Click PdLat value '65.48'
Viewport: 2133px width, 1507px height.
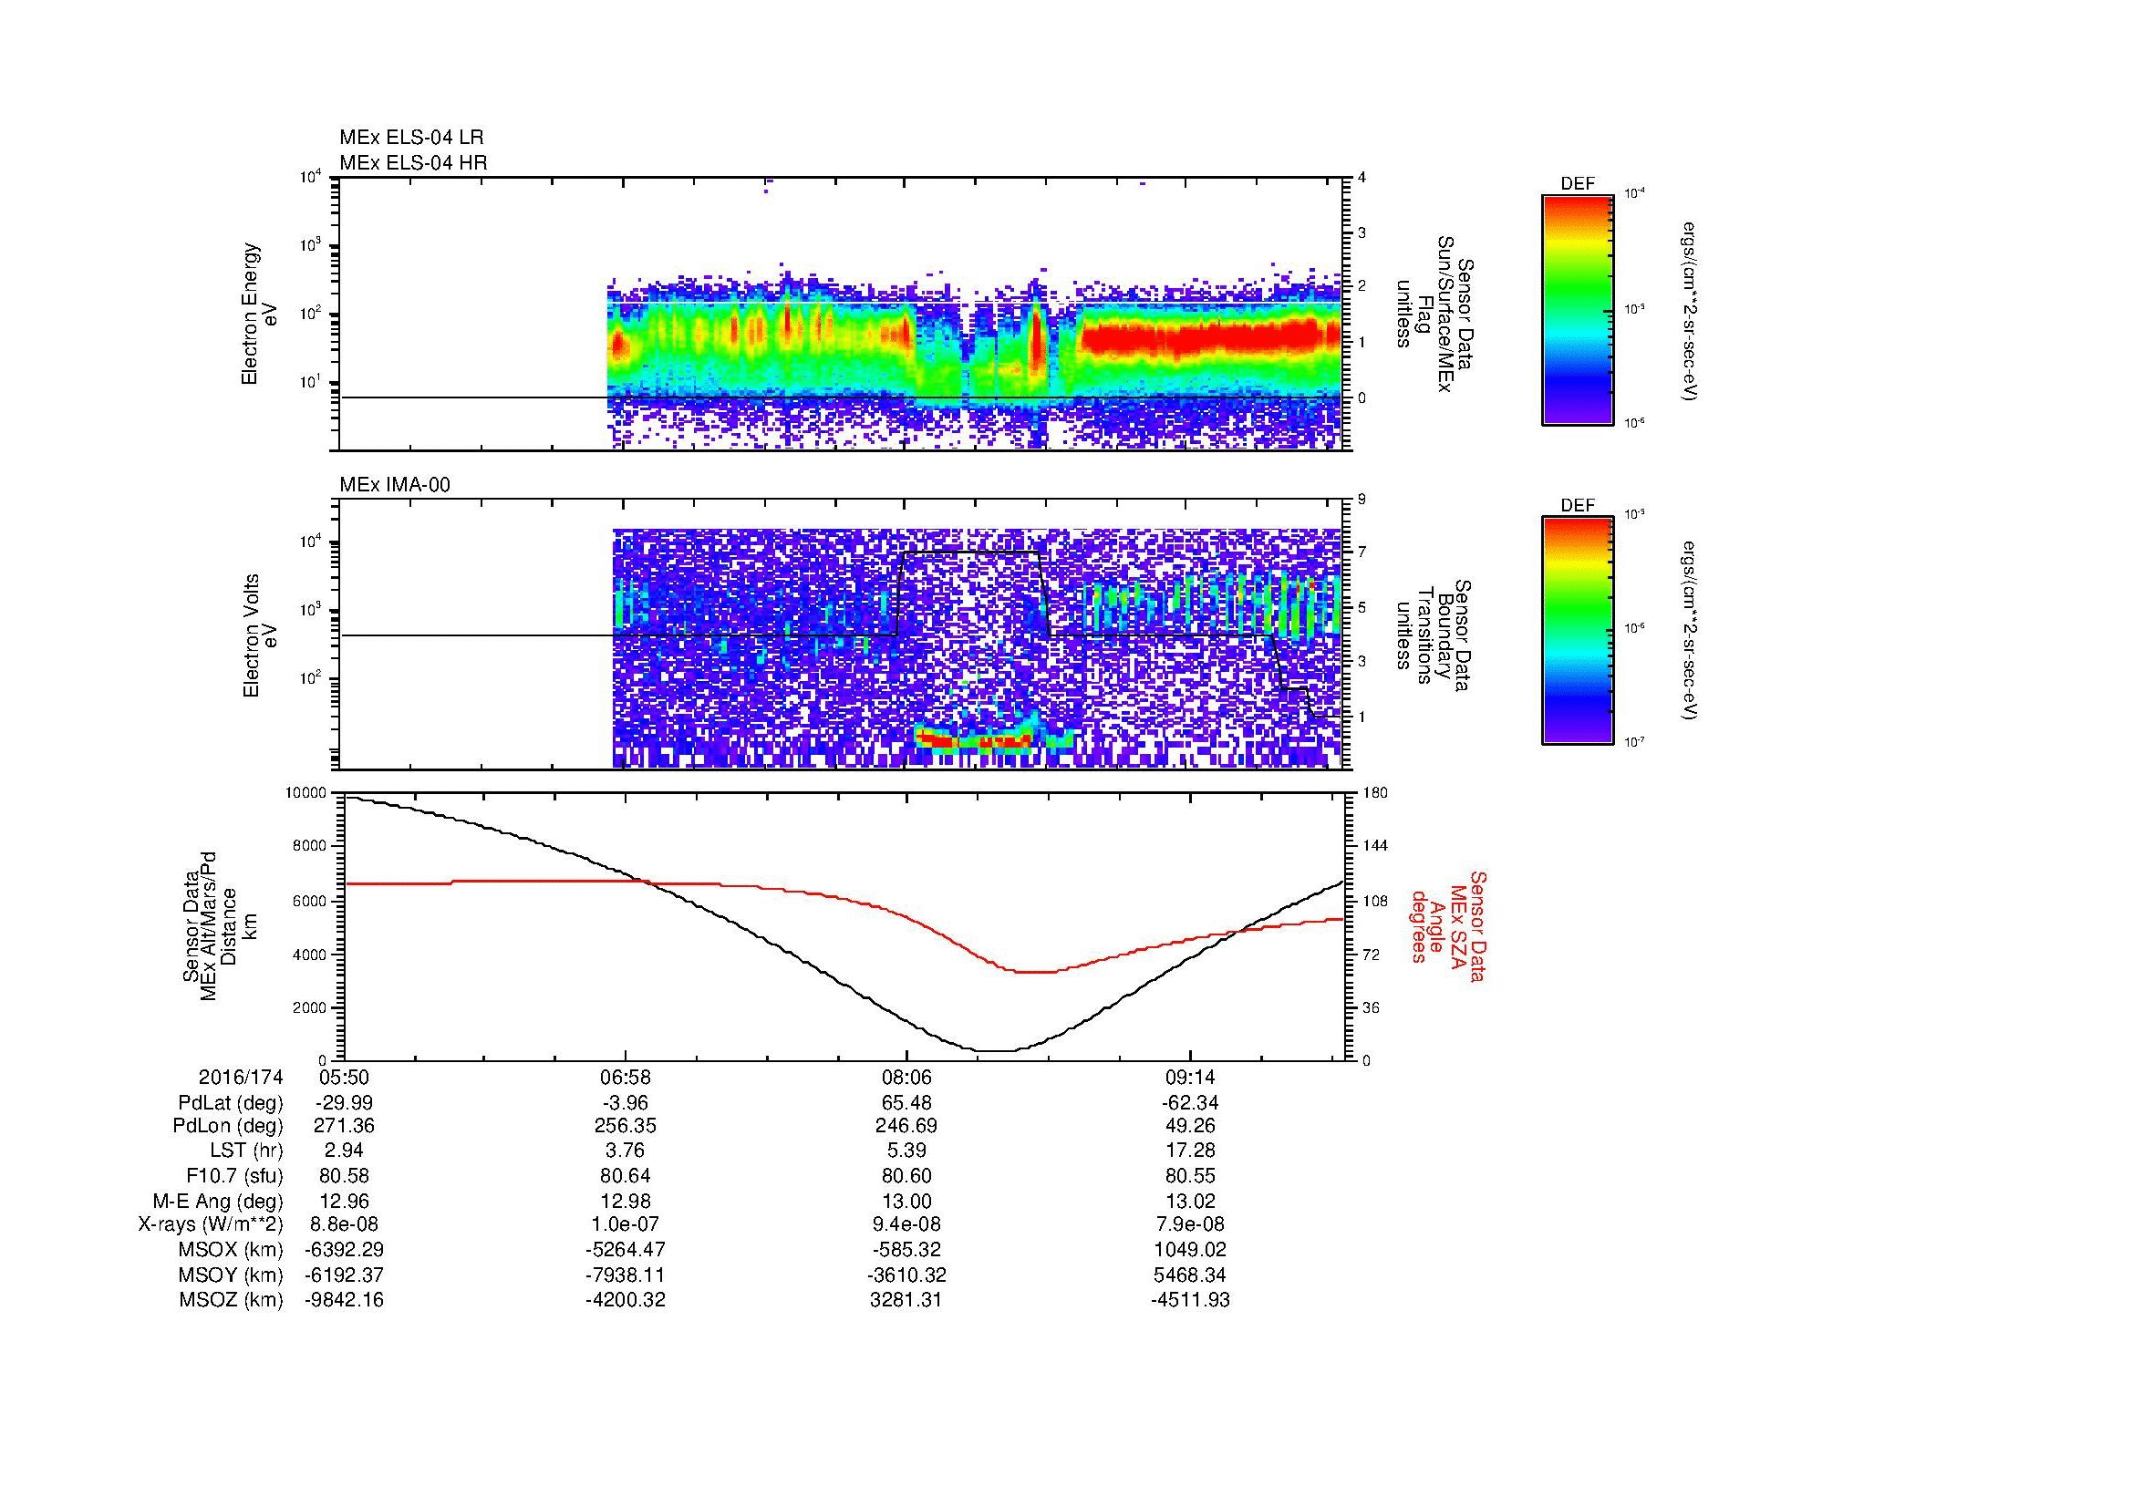point(906,1103)
